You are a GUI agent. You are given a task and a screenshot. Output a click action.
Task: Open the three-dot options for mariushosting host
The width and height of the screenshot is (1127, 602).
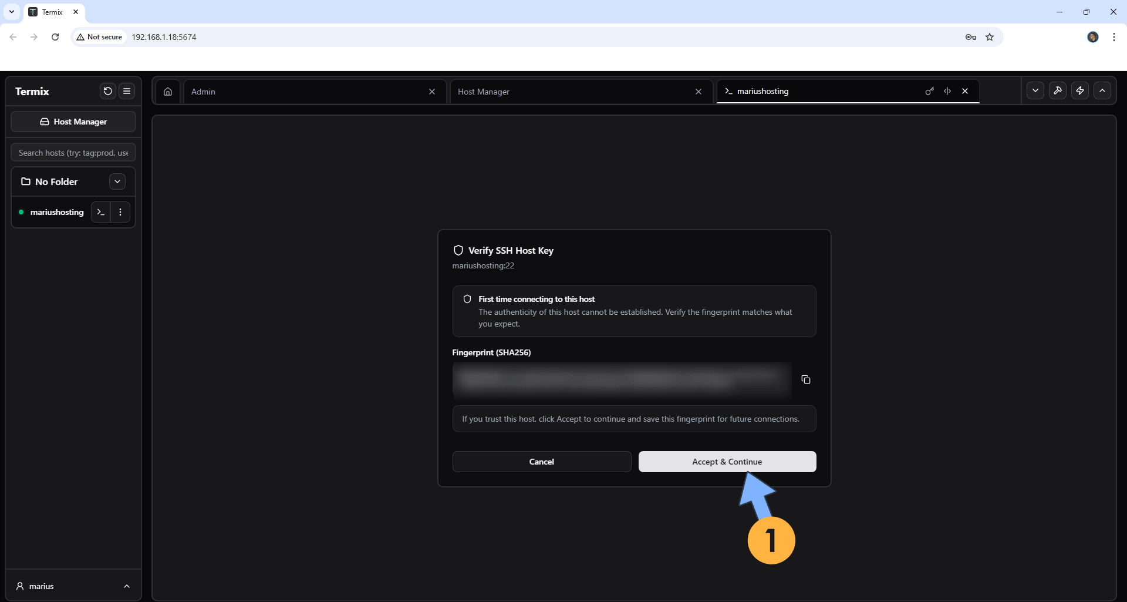pos(120,212)
